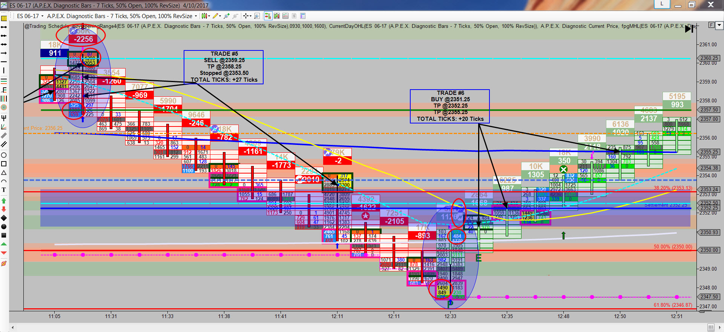
Task: Click the F button above the price axis
Action: click(x=711, y=25)
